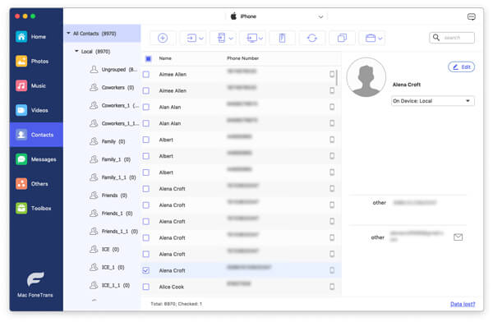This screenshot has height=322, width=493.
Task: Check the Alice Cook contact checkbox
Action: 146,287
